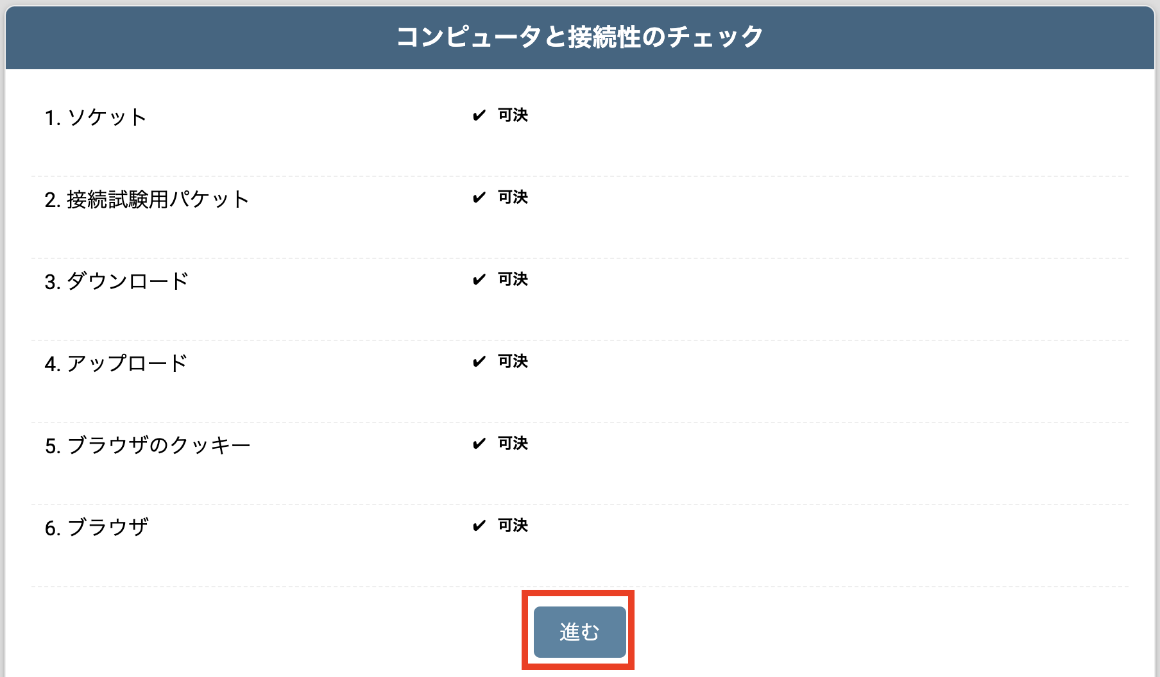Image resolution: width=1160 pixels, height=677 pixels.
Task: Click the 可決 status next to 接続試験用パケット
Action: pos(513,197)
